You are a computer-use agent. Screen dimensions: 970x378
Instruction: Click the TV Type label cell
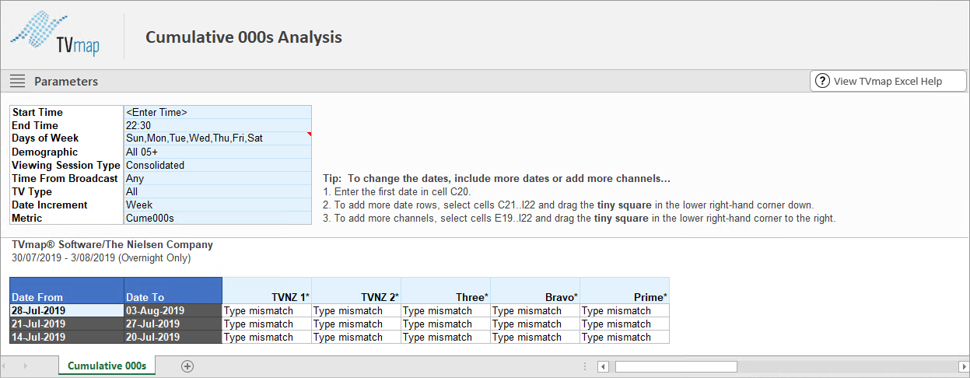pos(67,191)
